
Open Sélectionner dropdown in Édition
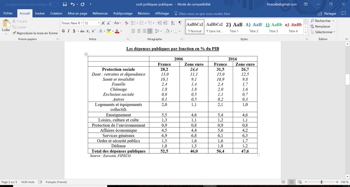coord(323,32)
